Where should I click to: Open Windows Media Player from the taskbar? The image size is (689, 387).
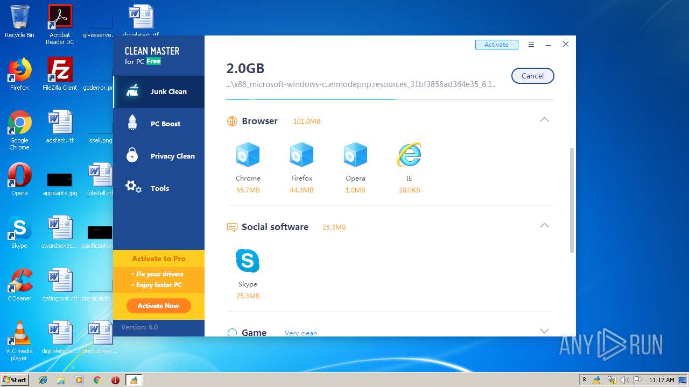tap(79, 380)
